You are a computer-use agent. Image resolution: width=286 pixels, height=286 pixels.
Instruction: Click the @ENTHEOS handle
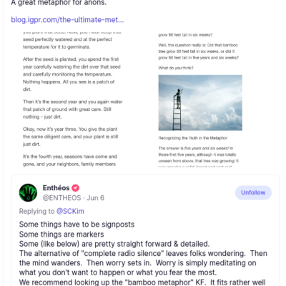pyautogui.click(x=61, y=198)
